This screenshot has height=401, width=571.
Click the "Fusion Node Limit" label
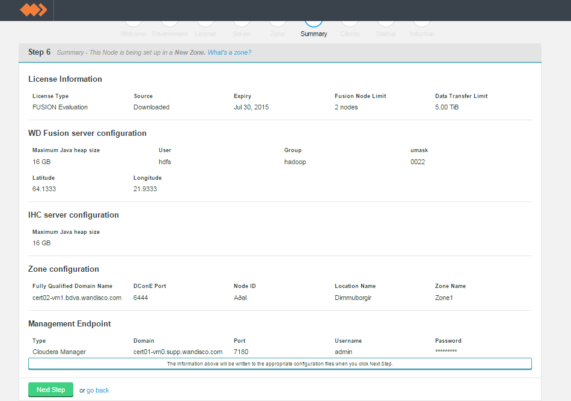361,96
